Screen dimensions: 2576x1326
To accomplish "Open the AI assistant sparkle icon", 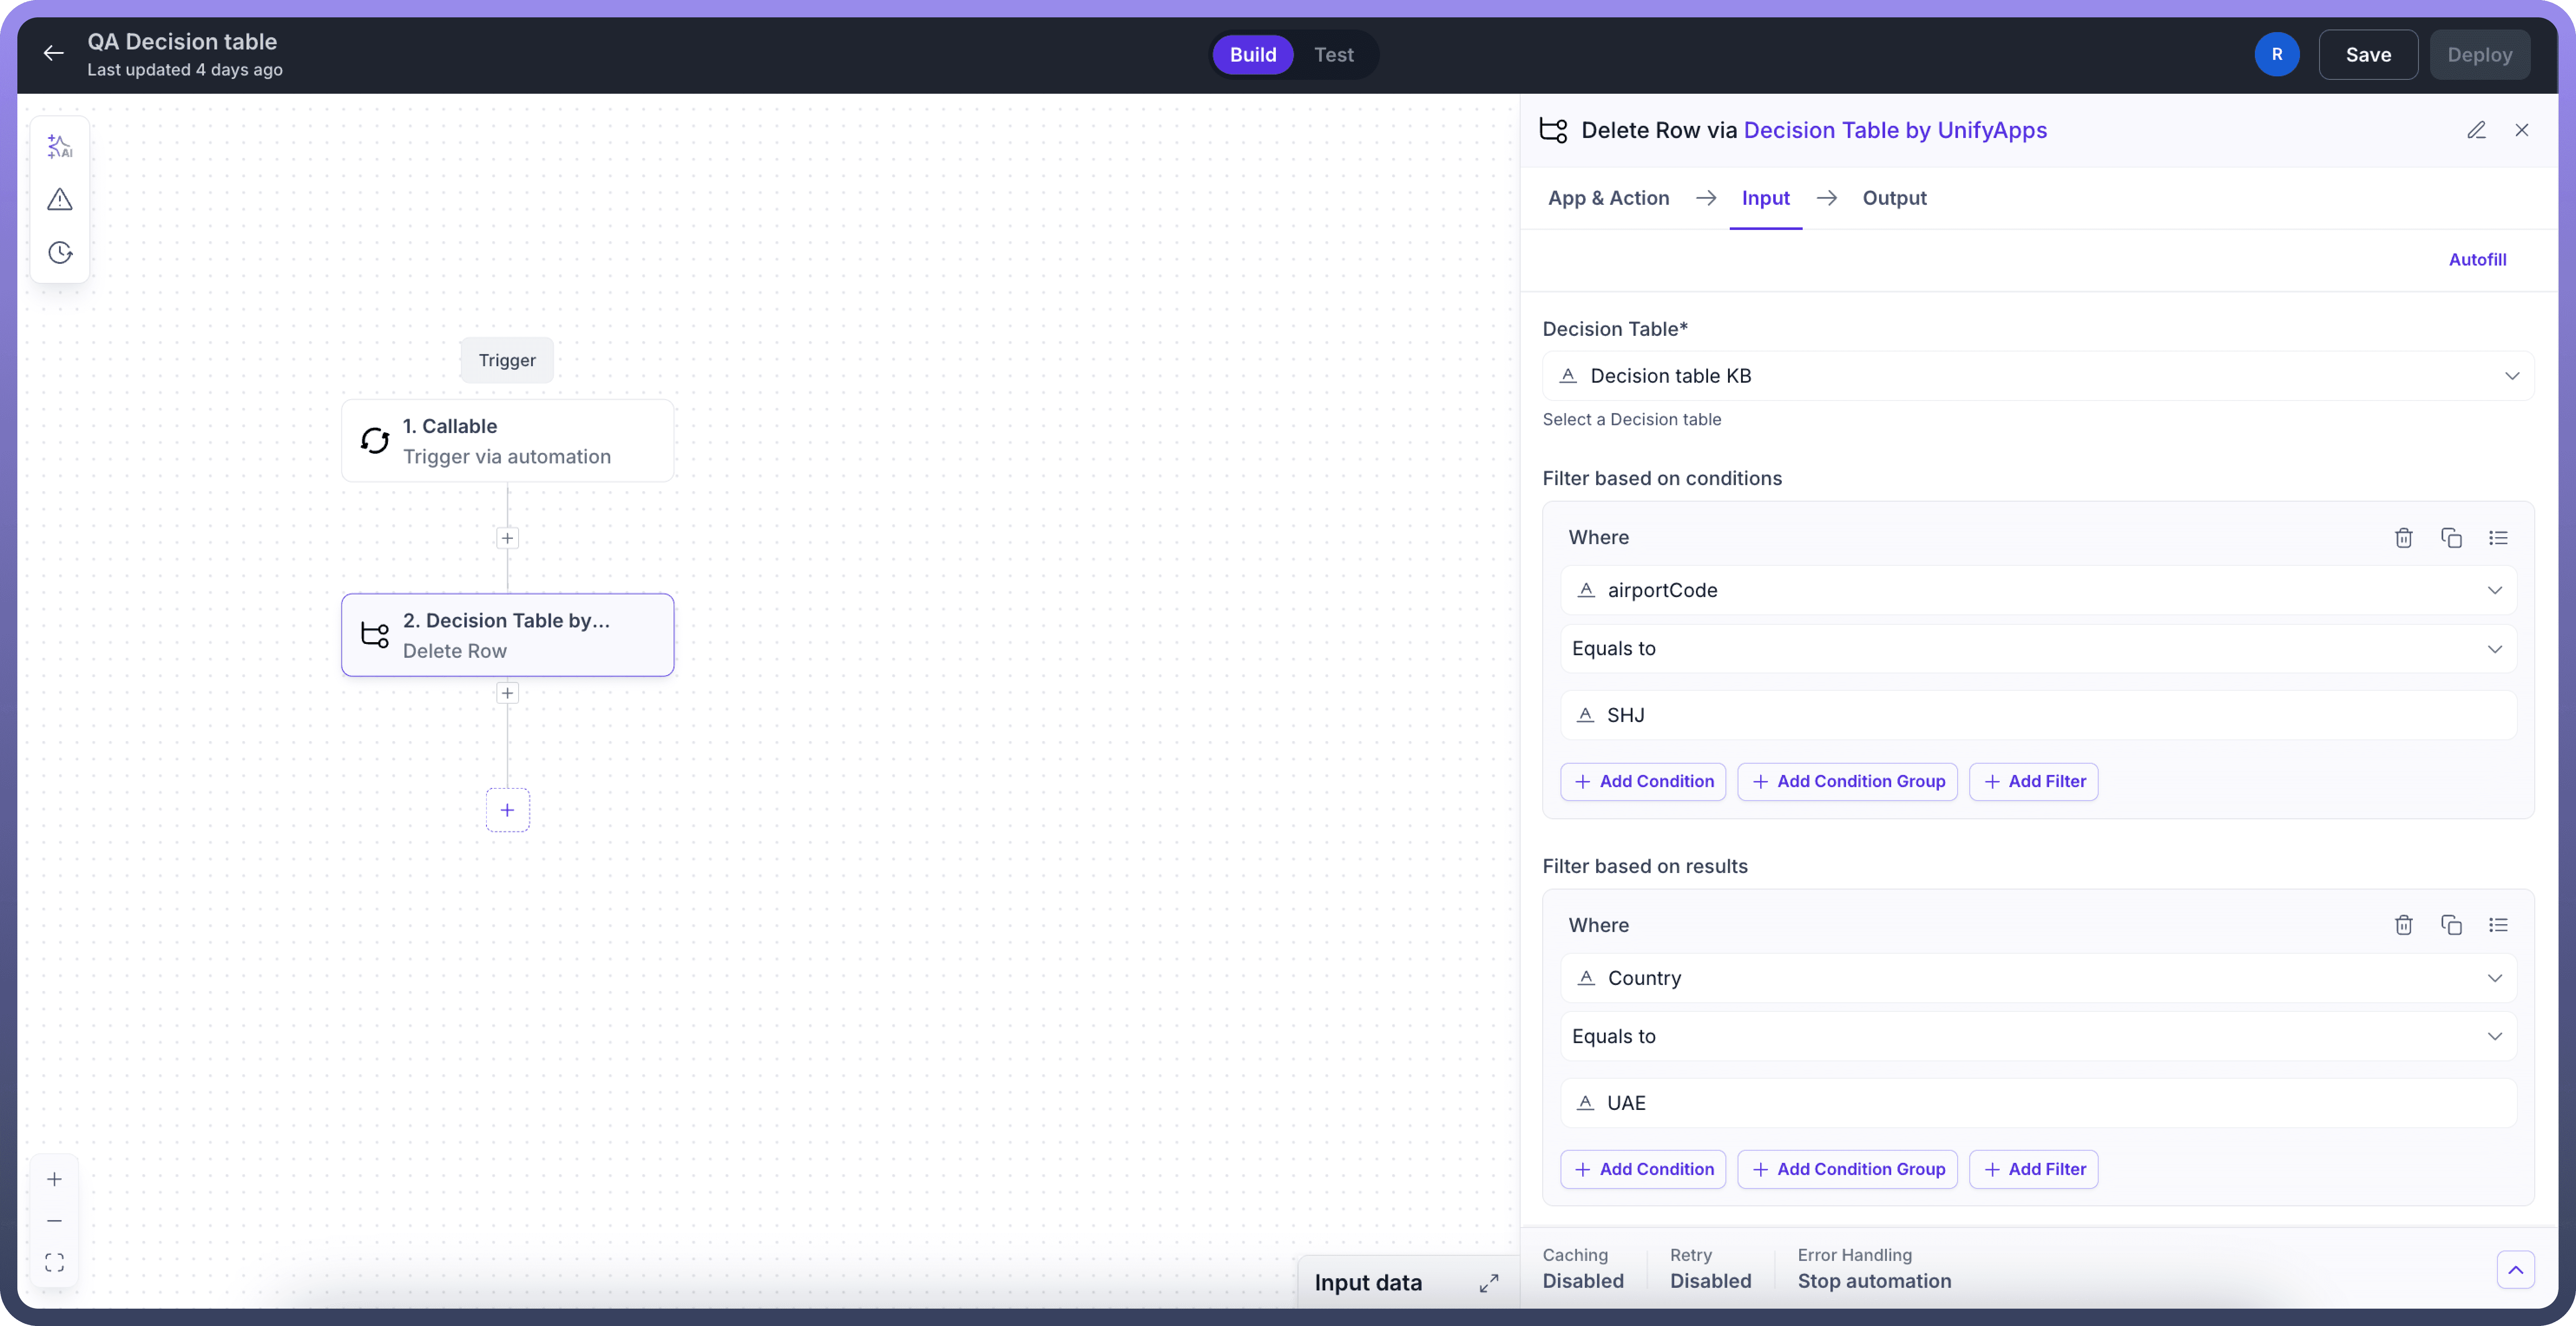I will tap(60, 147).
